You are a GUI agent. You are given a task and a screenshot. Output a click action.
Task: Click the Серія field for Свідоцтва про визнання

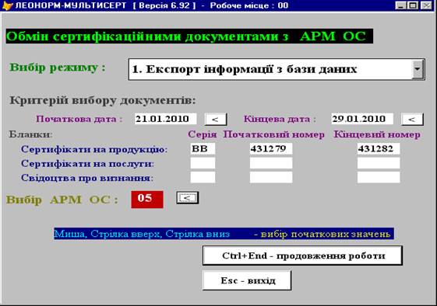pos(203,177)
